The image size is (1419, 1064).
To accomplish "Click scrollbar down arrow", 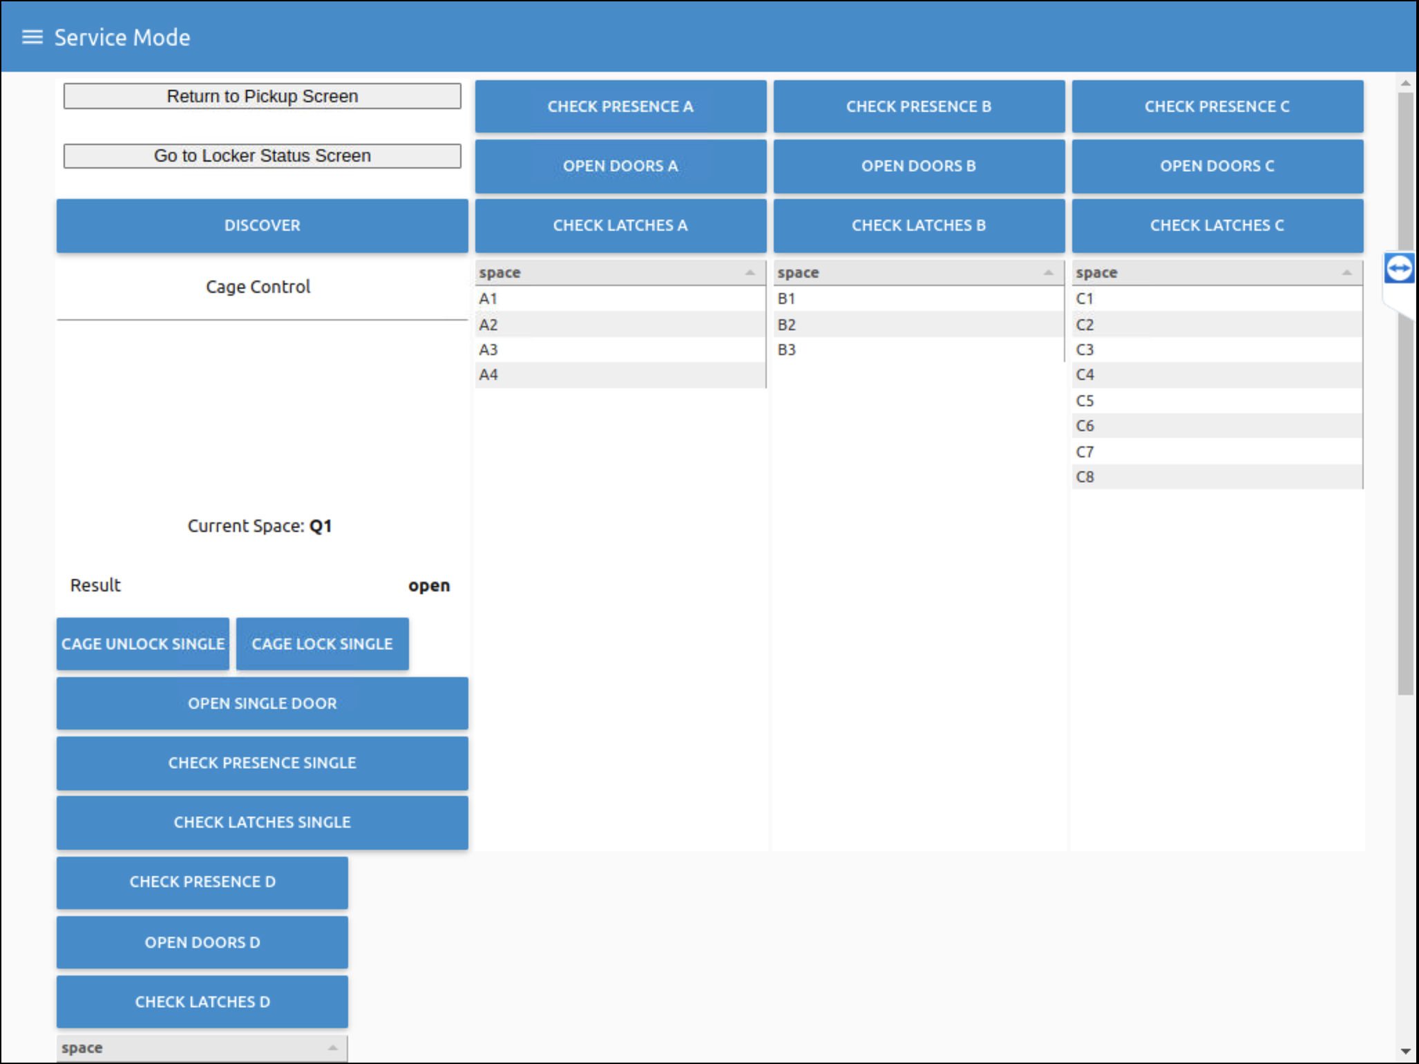I will [x=1405, y=1052].
